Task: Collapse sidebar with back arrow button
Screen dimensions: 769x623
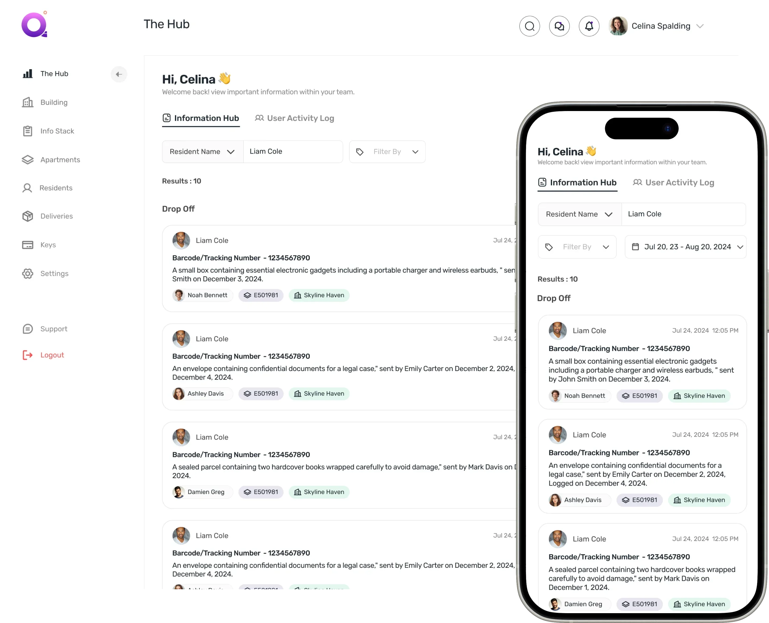Action: tap(119, 74)
